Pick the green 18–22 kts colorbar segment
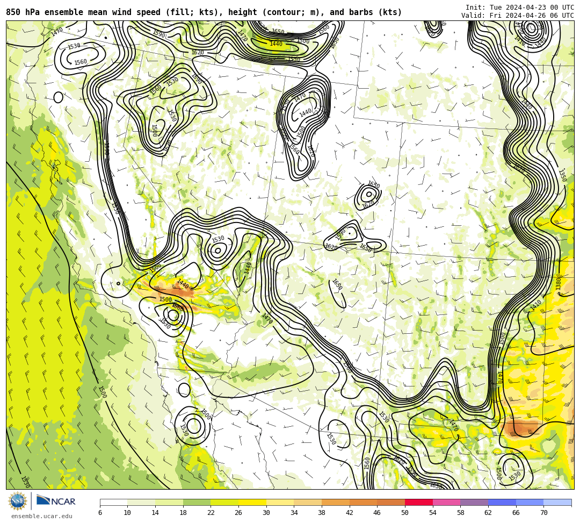 (197, 502)
